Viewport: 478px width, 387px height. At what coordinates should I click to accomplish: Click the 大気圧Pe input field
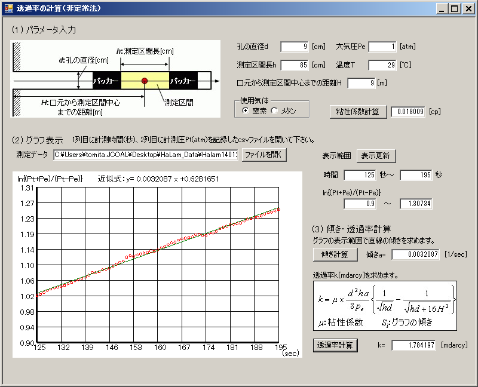point(382,47)
